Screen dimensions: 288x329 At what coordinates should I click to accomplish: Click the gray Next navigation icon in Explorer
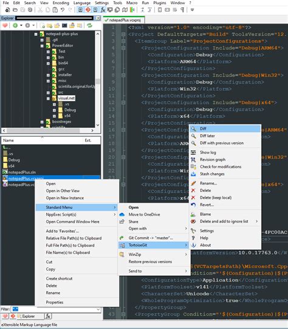[27, 26]
